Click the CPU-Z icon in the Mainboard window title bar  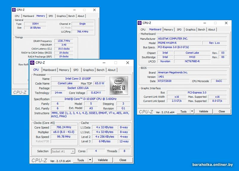click(140, 23)
